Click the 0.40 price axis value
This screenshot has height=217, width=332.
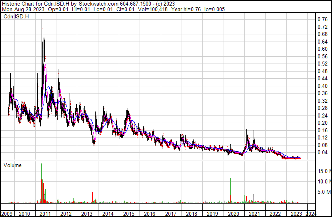[323, 86]
